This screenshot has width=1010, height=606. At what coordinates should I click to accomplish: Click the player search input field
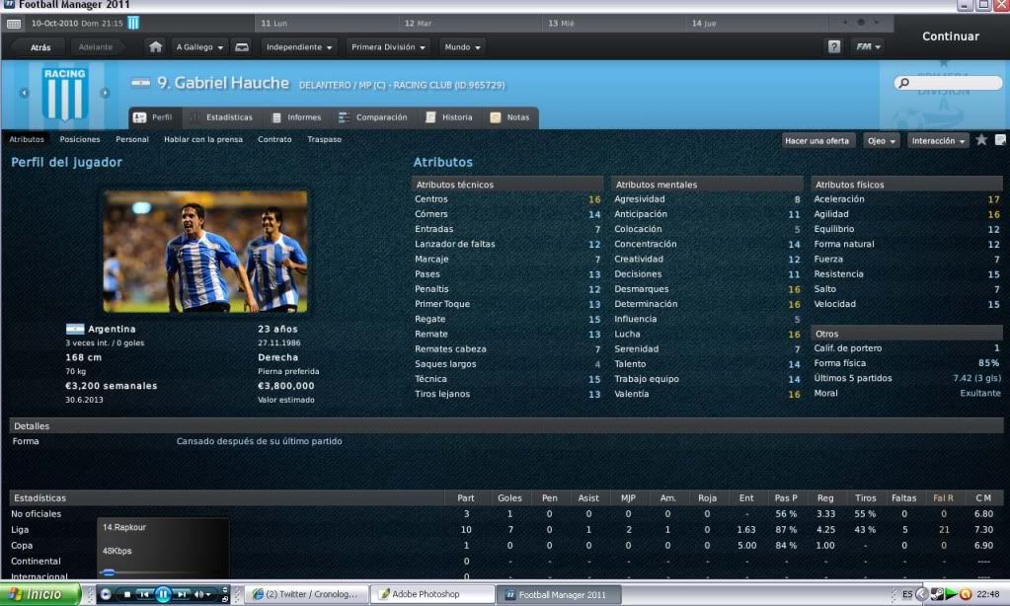[x=948, y=83]
